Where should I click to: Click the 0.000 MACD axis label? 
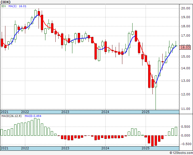point(186,135)
